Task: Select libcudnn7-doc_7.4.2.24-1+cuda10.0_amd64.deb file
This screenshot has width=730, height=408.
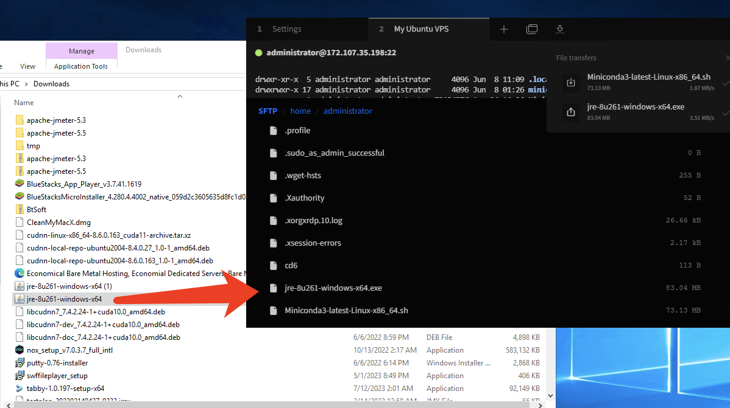Action: pos(104,337)
